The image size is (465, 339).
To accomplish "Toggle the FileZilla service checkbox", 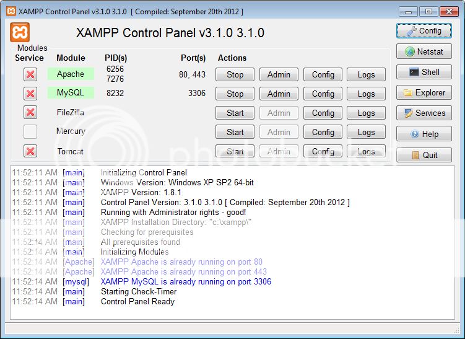I will [x=30, y=113].
